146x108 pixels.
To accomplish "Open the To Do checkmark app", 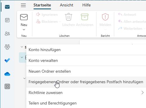I will pos(7,60).
